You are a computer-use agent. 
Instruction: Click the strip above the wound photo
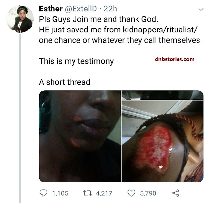point(163,95)
